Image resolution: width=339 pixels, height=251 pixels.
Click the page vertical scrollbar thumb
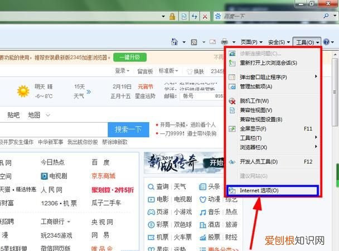[335, 92]
